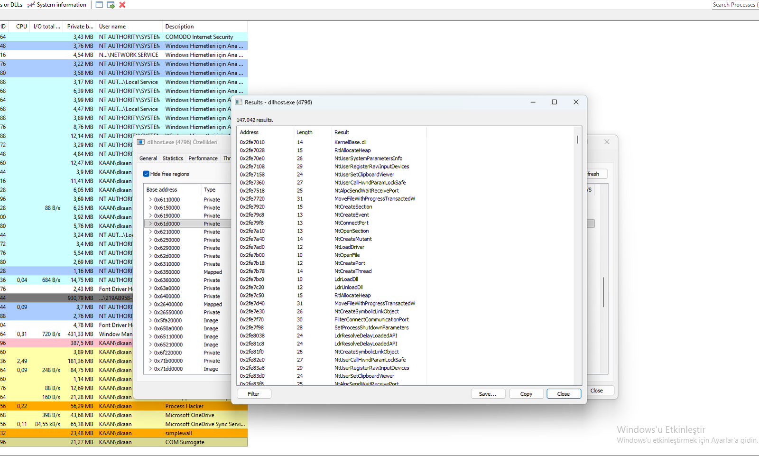759x456 pixels.
Task: Select the NtCreateSection result row
Action: click(332, 207)
